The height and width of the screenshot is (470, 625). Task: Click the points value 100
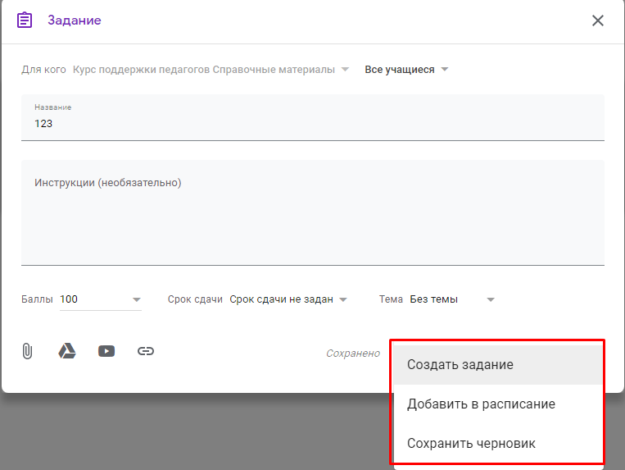point(69,299)
